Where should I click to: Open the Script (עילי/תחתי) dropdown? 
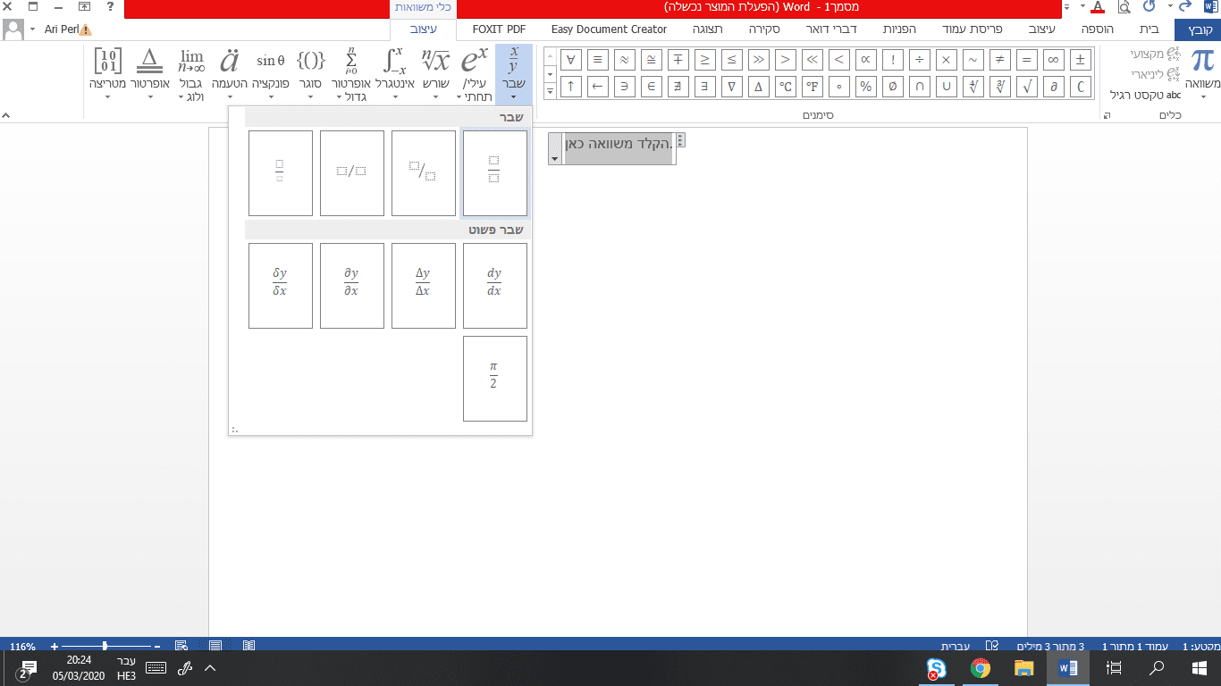(474, 74)
